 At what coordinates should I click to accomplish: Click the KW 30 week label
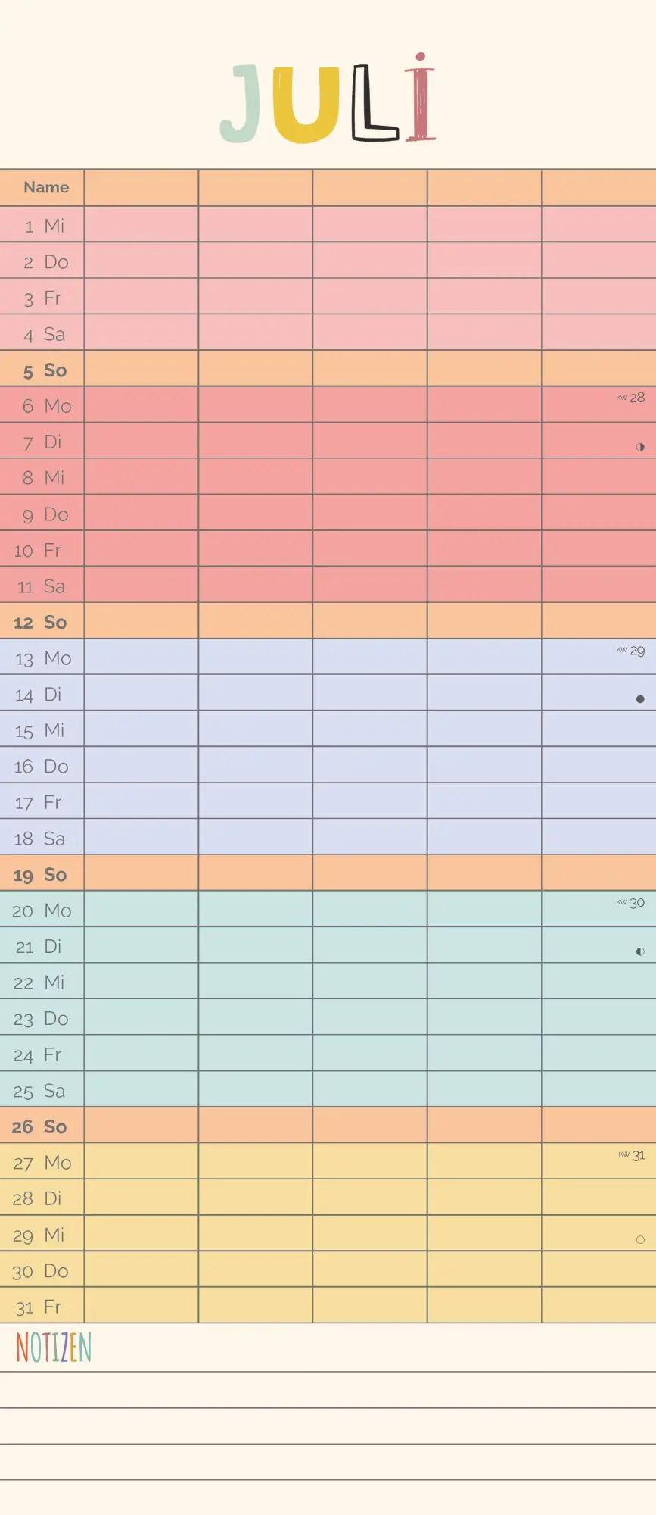click(x=630, y=902)
